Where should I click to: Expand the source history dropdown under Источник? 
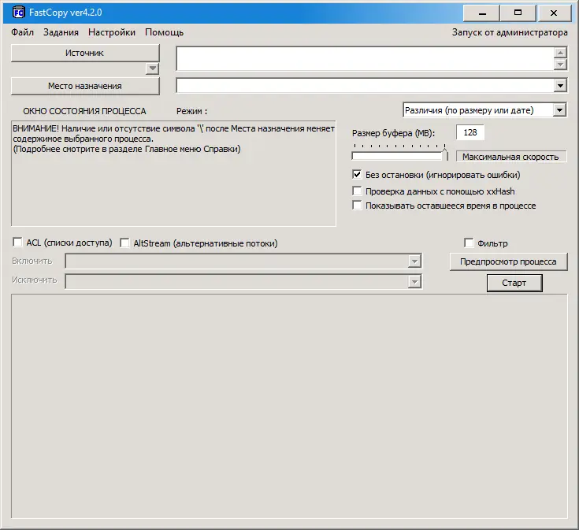tap(152, 69)
